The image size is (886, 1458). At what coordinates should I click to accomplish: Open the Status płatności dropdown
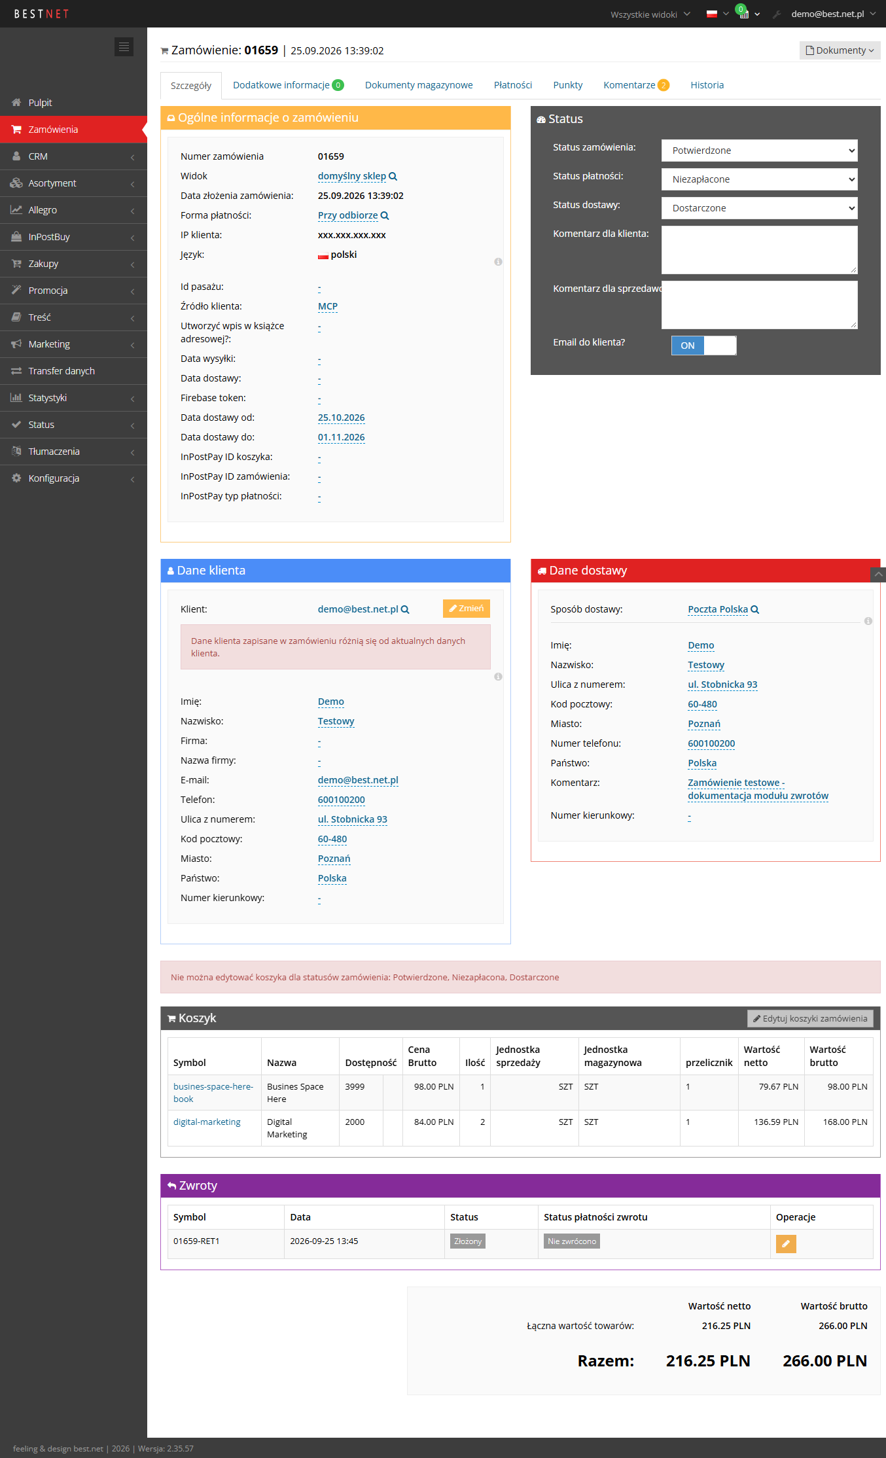[760, 179]
